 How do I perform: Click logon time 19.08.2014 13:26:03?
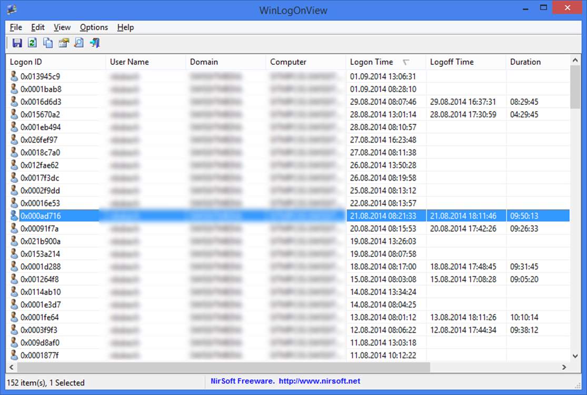[383, 241]
